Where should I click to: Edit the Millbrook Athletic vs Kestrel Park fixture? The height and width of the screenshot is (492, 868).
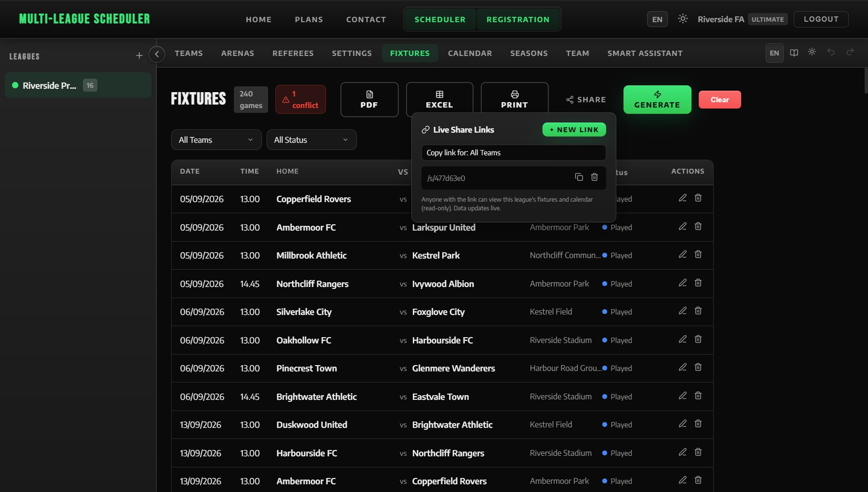pyautogui.click(x=682, y=255)
